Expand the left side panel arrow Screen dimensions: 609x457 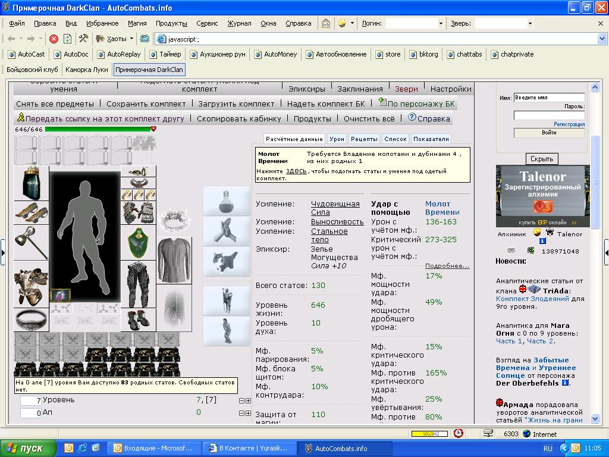(x=3, y=252)
